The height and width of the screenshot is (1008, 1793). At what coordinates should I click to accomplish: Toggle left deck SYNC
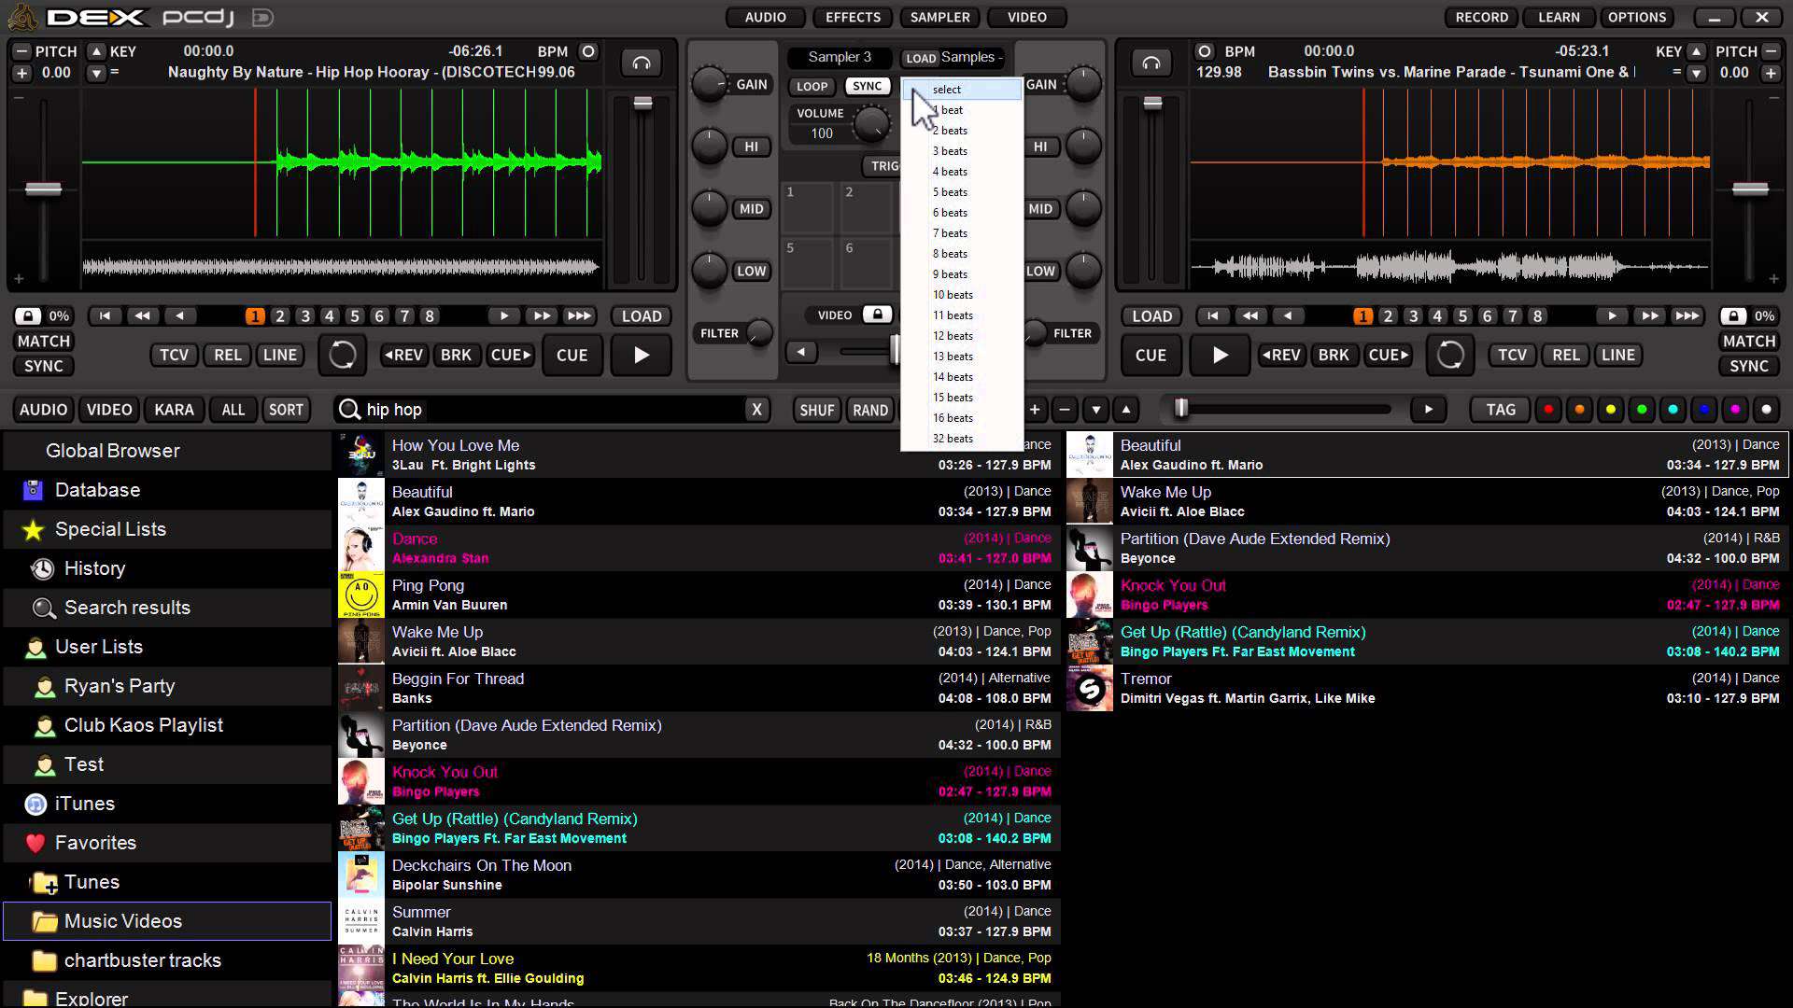click(43, 366)
